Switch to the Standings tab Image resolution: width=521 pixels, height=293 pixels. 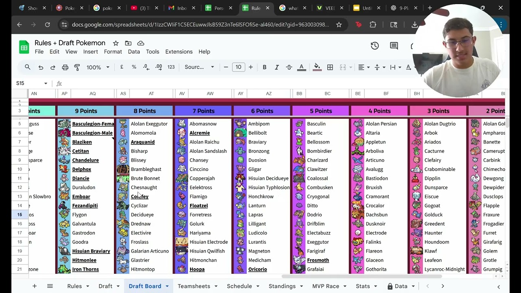click(282, 286)
